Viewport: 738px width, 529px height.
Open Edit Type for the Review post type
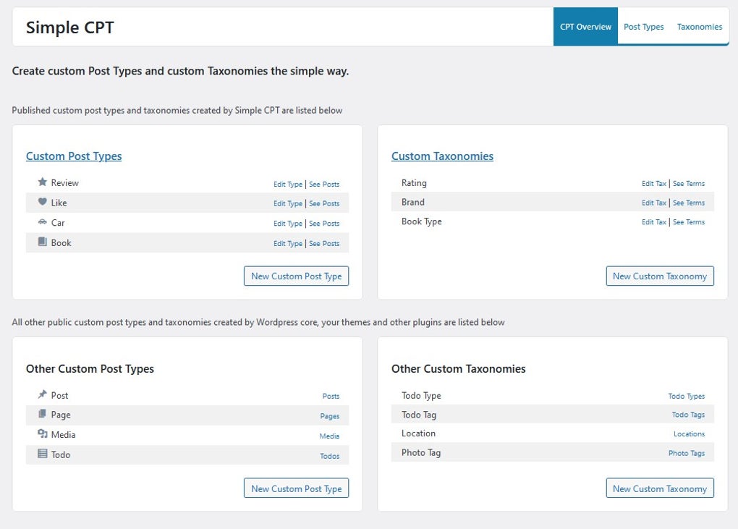pyautogui.click(x=287, y=184)
